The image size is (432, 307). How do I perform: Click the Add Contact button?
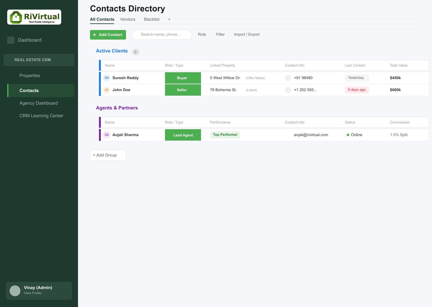coord(108,35)
